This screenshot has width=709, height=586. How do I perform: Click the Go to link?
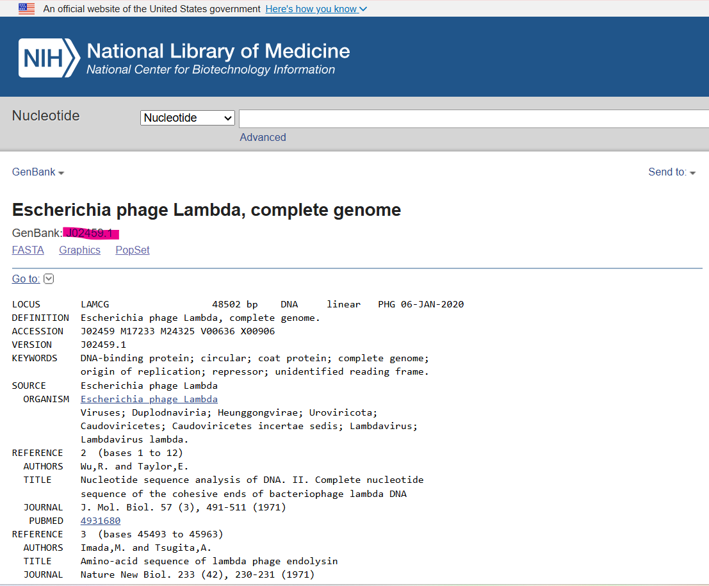[x=26, y=279]
